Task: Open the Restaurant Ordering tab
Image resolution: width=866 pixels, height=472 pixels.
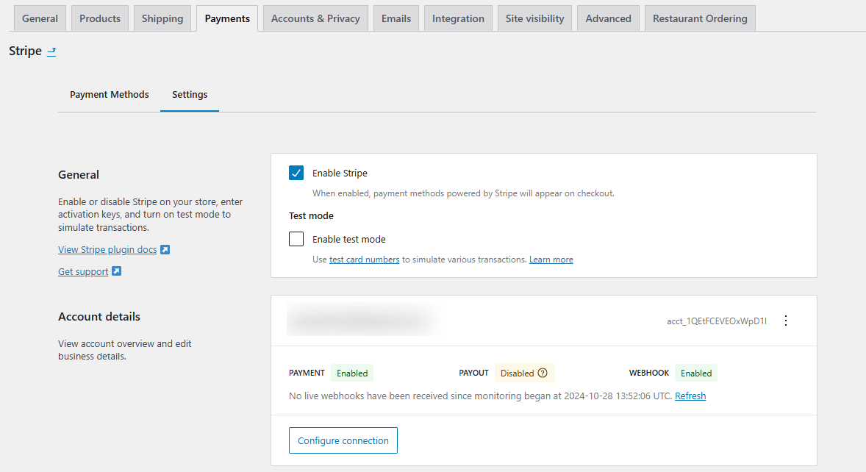Action: pos(699,18)
